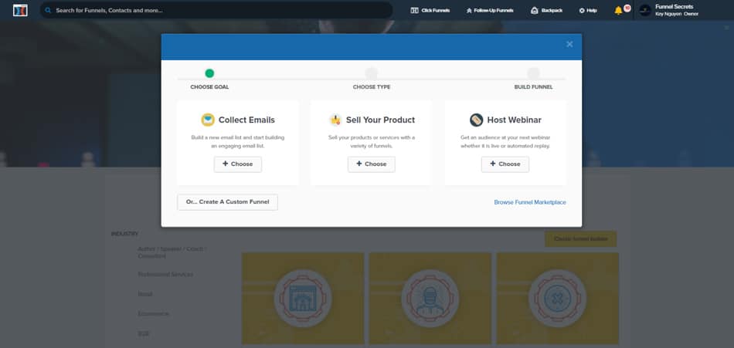Choose the Host Webinar goal

click(505, 164)
